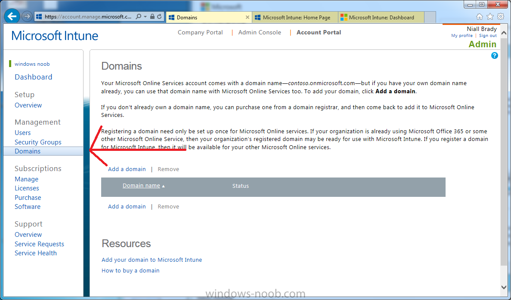Screen dimensions: 511x300
Task: Close the browser window
Action: point(498,5)
